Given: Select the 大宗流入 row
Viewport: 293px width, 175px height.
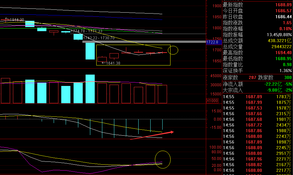Looking at the screenshot, I should (x=257, y=90).
